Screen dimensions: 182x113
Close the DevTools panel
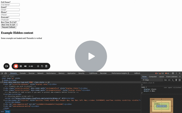click(179, 73)
